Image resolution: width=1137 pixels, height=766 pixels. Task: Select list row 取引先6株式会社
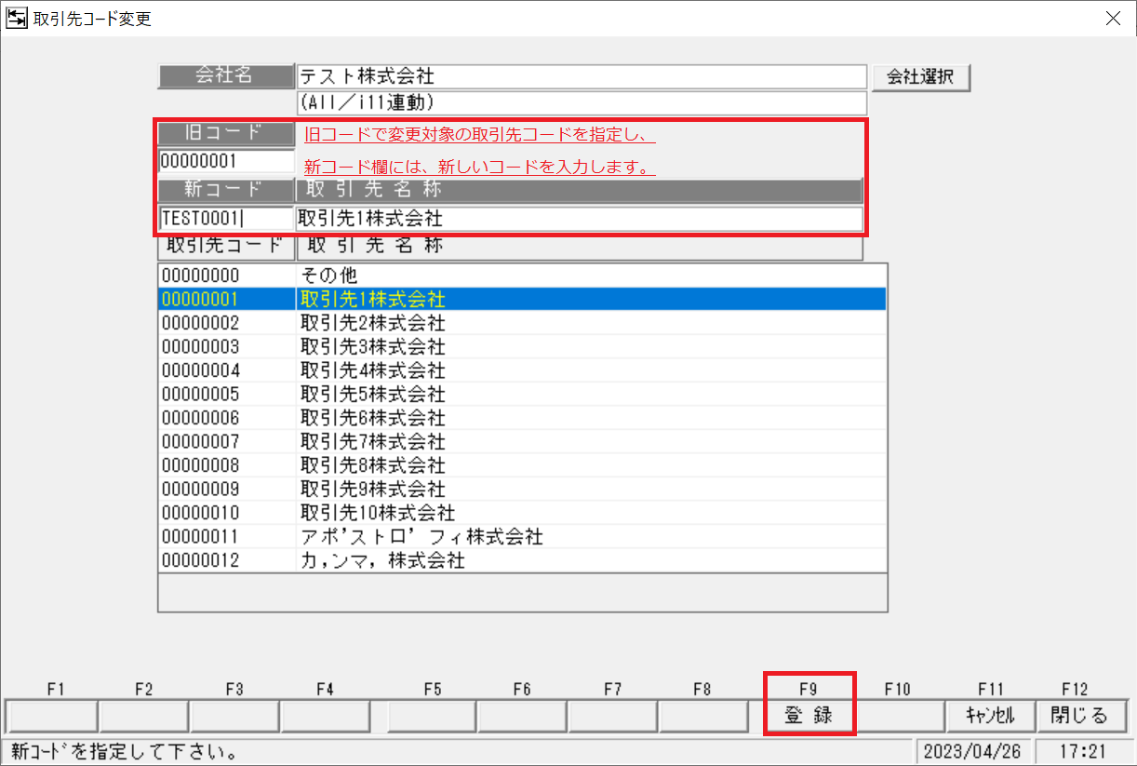tap(522, 418)
